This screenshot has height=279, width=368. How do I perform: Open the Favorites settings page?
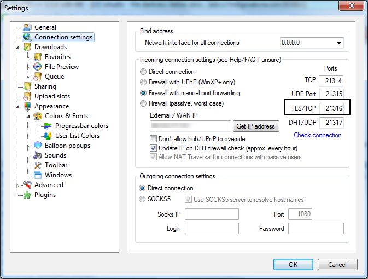point(58,57)
